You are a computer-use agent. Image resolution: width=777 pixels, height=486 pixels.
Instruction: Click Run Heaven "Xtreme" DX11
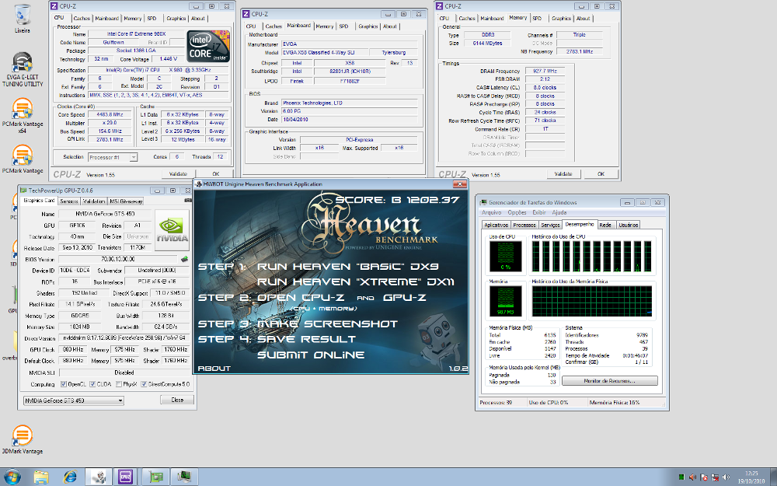[356, 282]
